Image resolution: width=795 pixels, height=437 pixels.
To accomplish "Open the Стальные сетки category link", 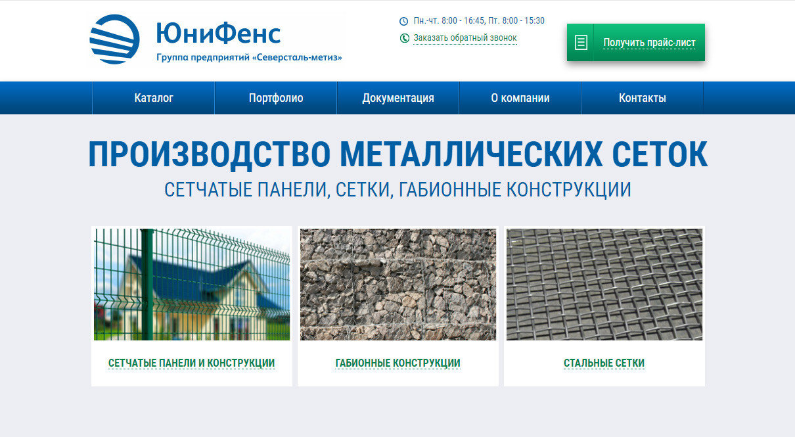I will [604, 363].
